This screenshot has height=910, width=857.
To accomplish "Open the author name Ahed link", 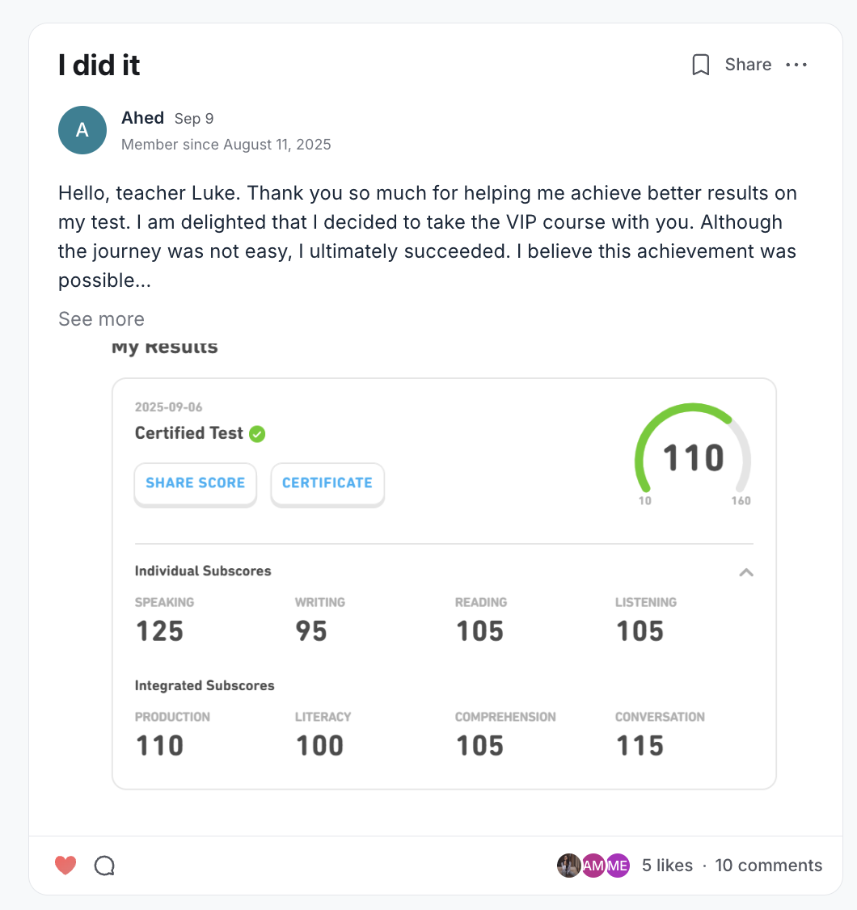I will [143, 118].
